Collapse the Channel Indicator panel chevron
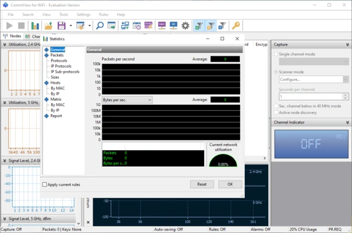This screenshot has height=233, width=352. (x=347, y=122)
